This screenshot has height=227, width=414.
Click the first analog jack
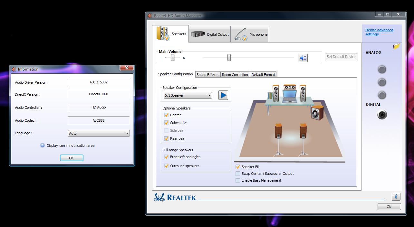(x=382, y=69)
